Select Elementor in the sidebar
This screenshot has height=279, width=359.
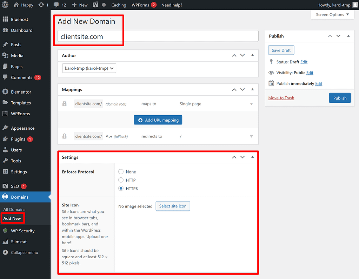(x=19, y=91)
